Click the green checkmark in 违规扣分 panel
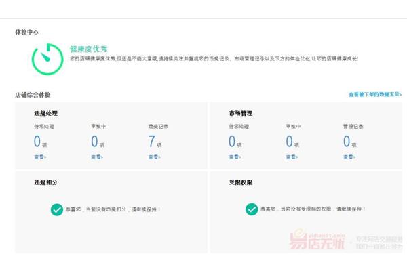The width and height of the screenshot is (407, 271). (57, 209)
